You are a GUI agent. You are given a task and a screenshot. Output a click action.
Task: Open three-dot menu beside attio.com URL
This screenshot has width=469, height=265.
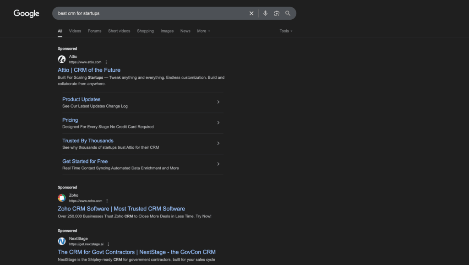106,62
